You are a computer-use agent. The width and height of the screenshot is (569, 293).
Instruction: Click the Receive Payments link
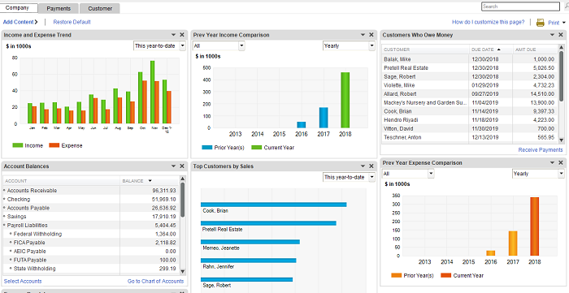(541, 149)
